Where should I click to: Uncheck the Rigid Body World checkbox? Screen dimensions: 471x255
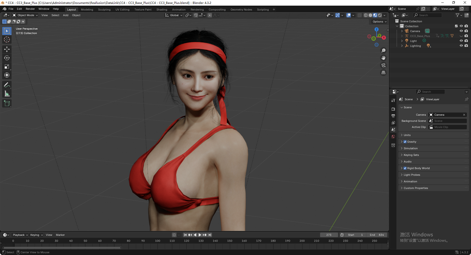coord(405,168)
